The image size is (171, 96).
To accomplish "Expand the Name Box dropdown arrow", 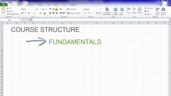I will tap(20, 20).
